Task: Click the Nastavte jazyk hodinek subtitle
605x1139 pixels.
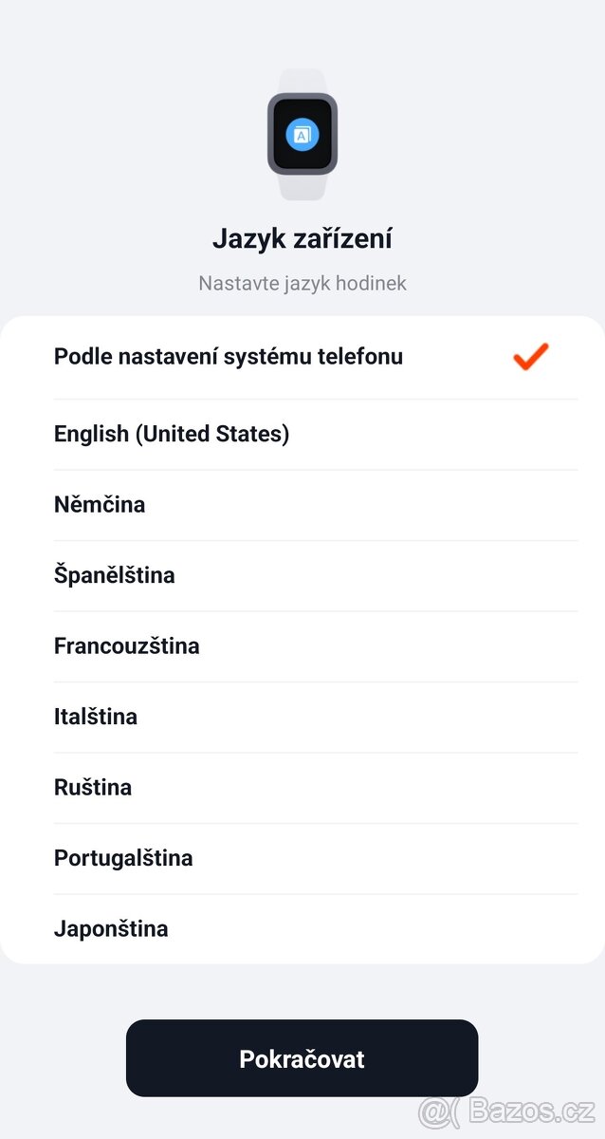Action: pyautogui.click(x=302, y=283)
